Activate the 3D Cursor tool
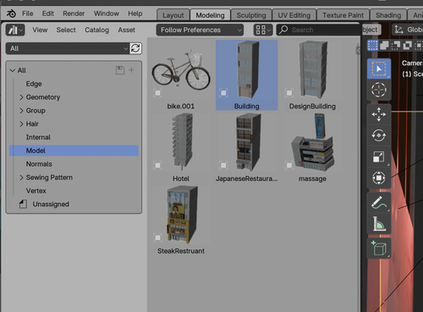The image size is (423, 312). tap(379, 90)
